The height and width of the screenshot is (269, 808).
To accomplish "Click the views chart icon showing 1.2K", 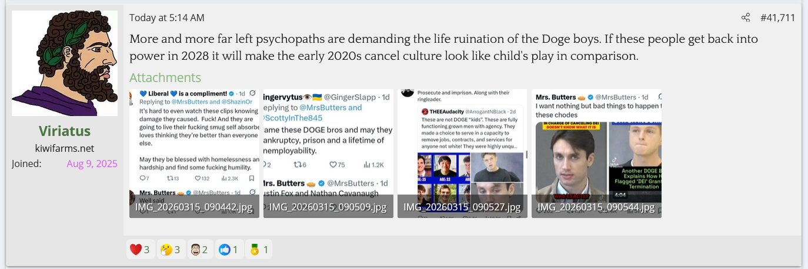I will (368, 165).
